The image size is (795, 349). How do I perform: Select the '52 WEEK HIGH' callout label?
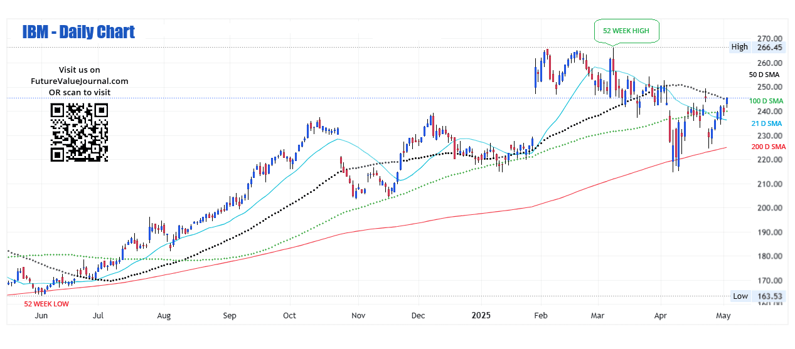[627, 31]
